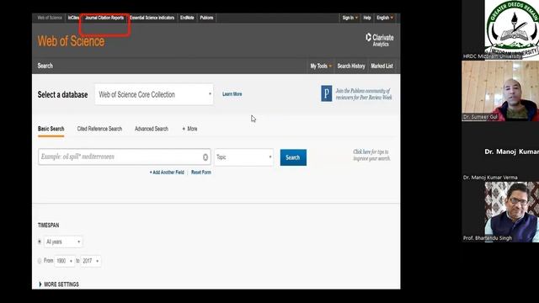Screen dimensions: 539x303
Task: Switch to Cited Reference Search tab
Action: [99, 129]
